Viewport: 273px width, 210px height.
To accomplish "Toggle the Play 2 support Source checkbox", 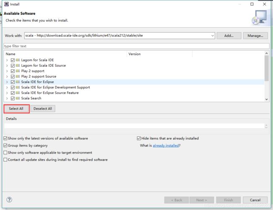I will click(13, 76).
